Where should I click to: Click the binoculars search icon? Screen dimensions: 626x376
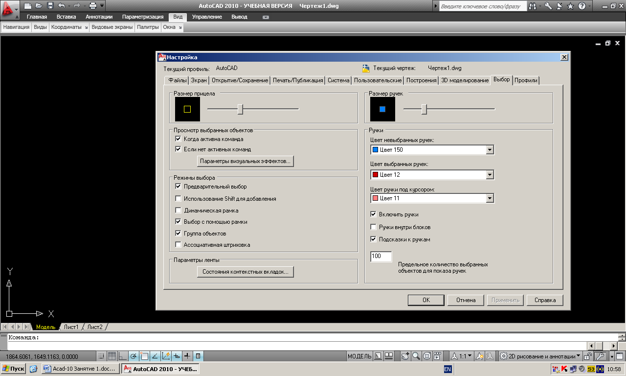pos(533,6)
